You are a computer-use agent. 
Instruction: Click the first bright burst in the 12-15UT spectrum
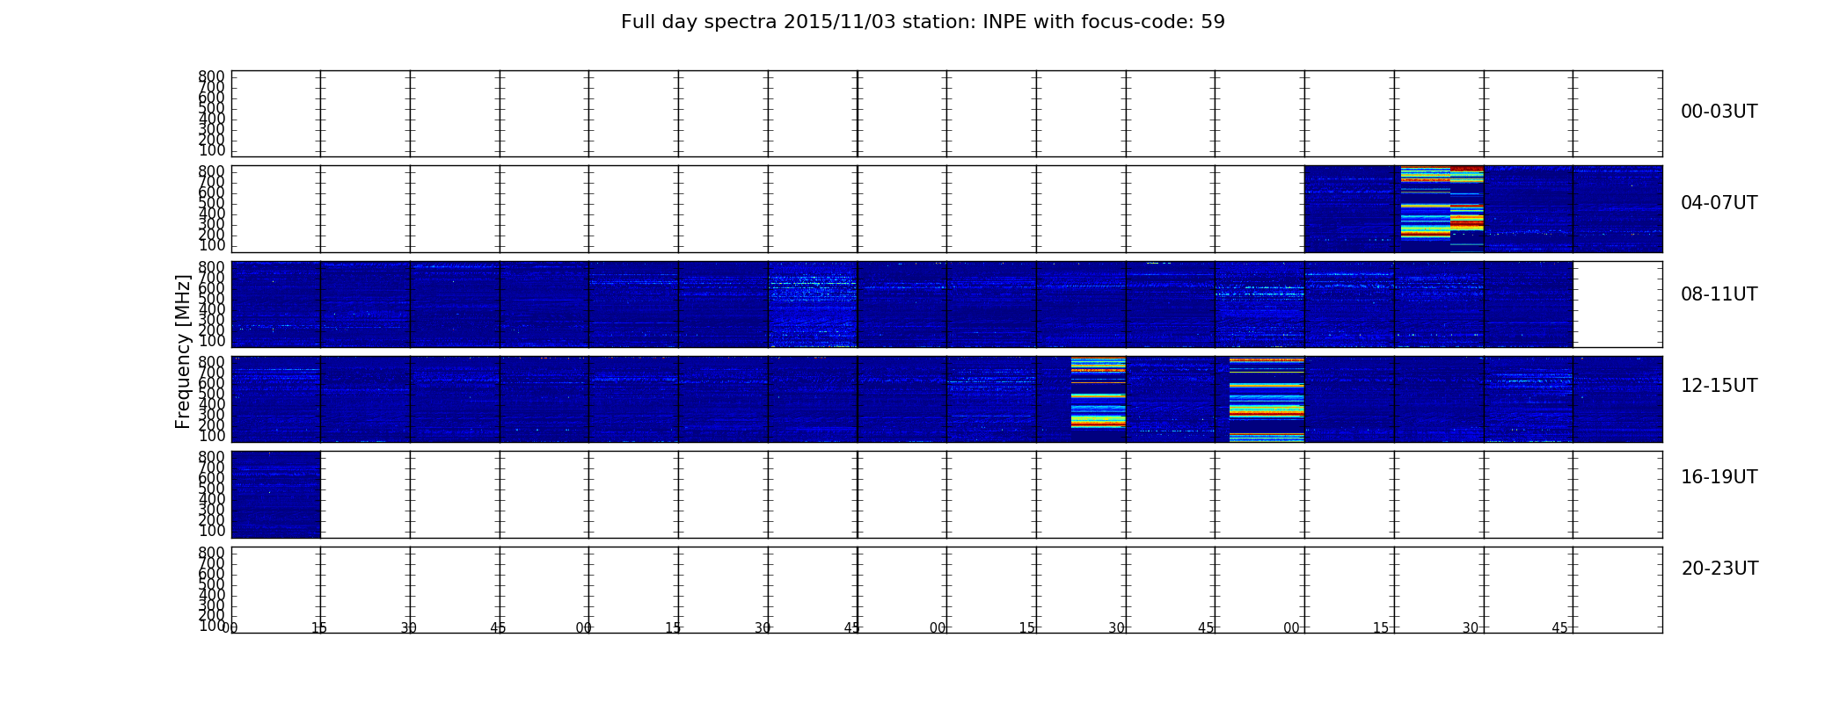[1098, 393]
